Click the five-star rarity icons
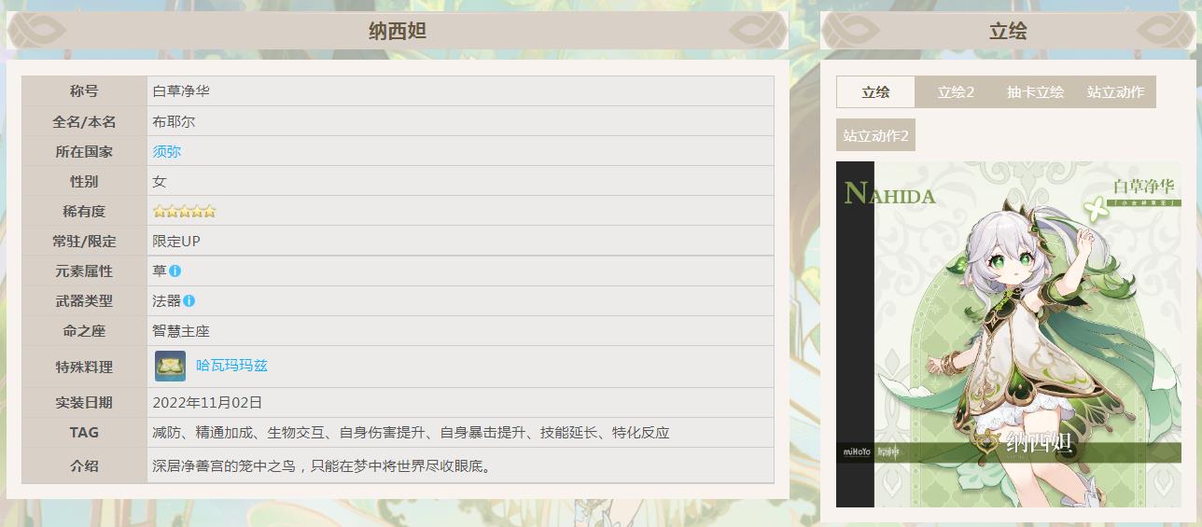The width and height of the screenshot is (1202, 527). (184, 211)
